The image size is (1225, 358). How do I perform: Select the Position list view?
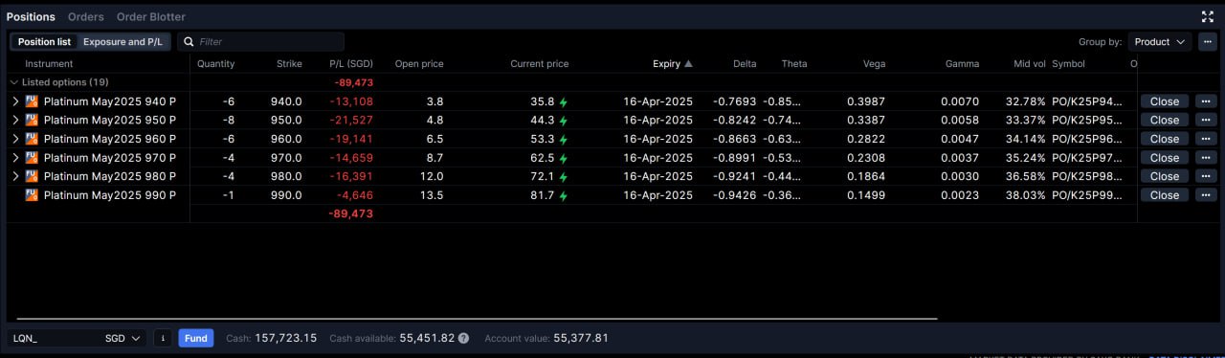point(44,42)
